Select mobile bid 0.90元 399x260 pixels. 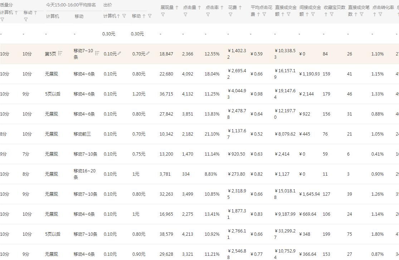[x=139, y=254]
